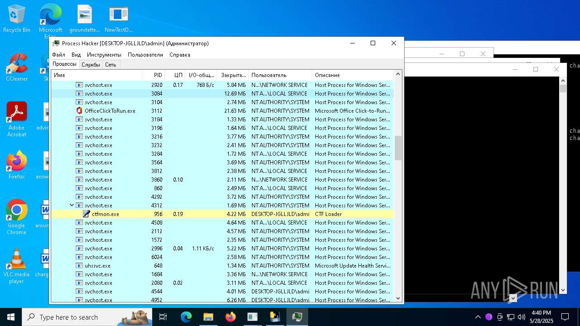Collapse the svchost.exe 4312 process tree

click(x=72, y=205)
